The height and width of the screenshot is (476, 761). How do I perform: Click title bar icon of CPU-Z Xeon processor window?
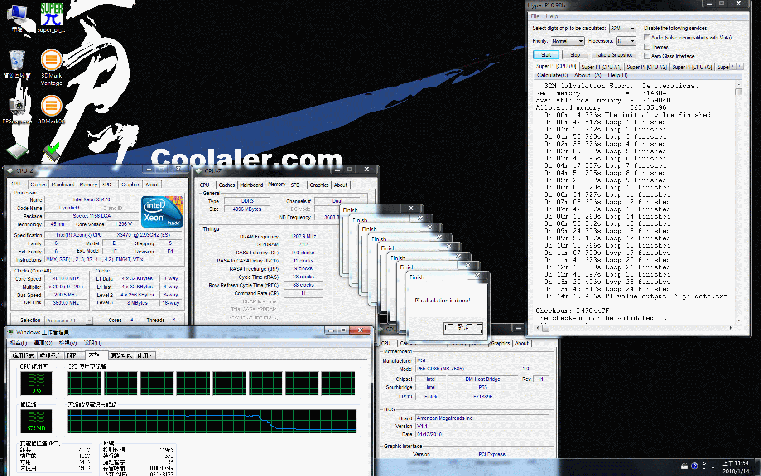[x=10, y=171]
